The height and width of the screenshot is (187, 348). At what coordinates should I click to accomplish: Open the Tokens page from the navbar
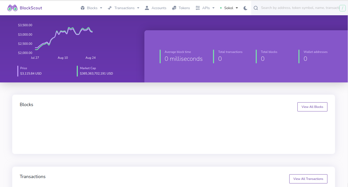[184, 8]
